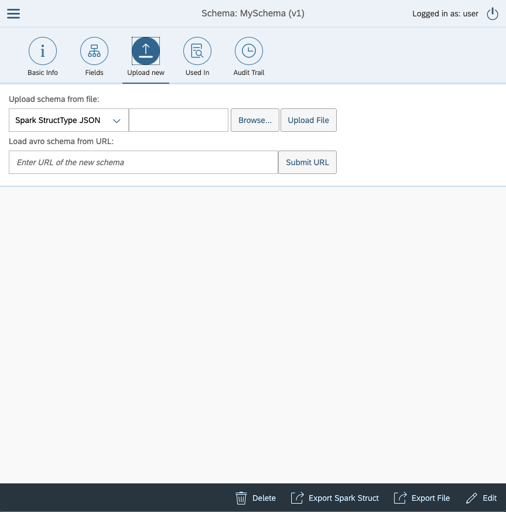Delete the schema via footer button
Viewport: 506px width, 512px height.
(x=255, y=498)
